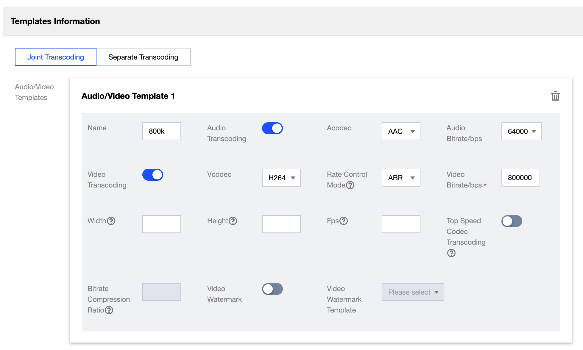Enable the Video Watermark toggle
583x350 pixels.
point(272,289)
